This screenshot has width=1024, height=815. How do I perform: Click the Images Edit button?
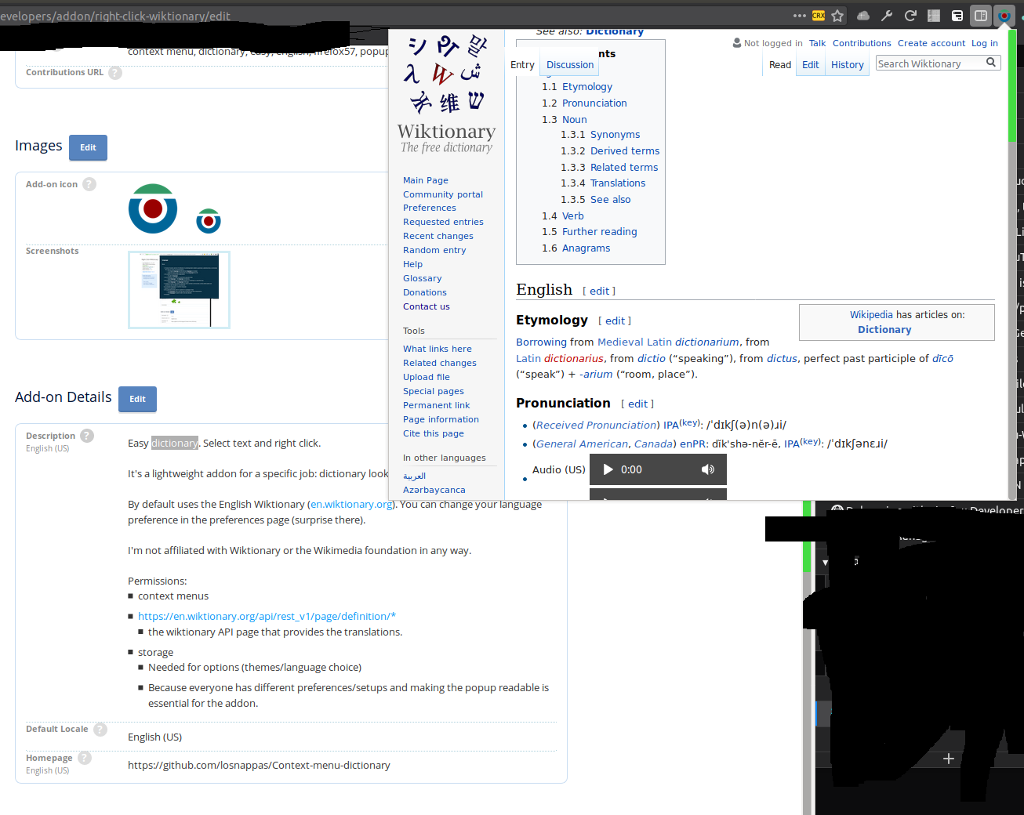click(88, 147)
